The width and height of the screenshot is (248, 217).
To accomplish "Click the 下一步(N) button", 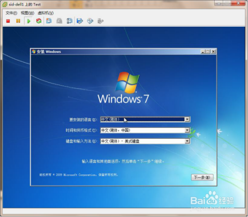I will click(x=202, y=177).
